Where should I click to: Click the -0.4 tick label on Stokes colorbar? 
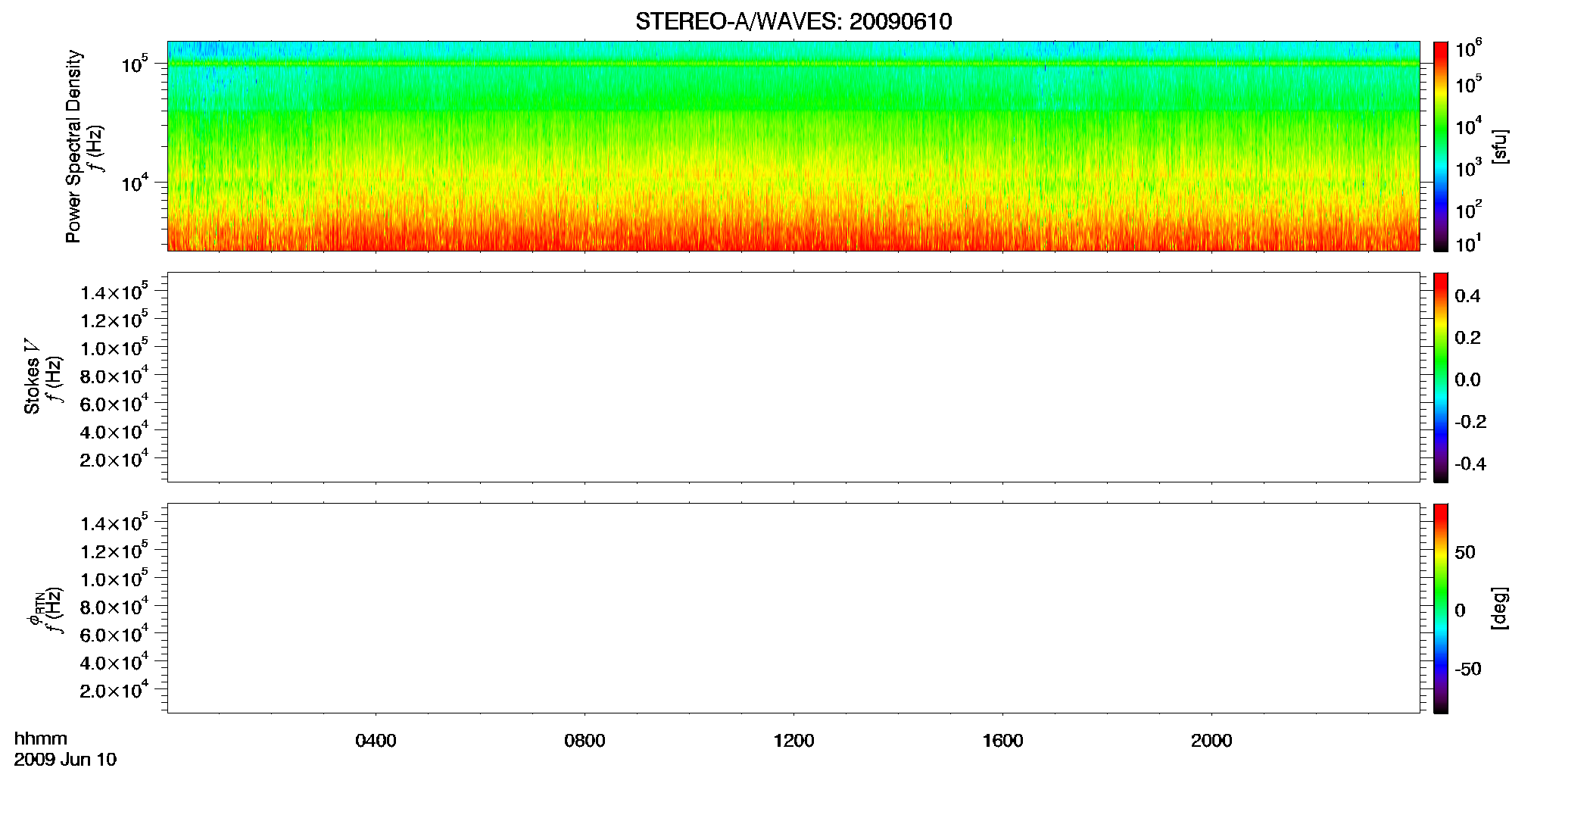[1470, 464]
